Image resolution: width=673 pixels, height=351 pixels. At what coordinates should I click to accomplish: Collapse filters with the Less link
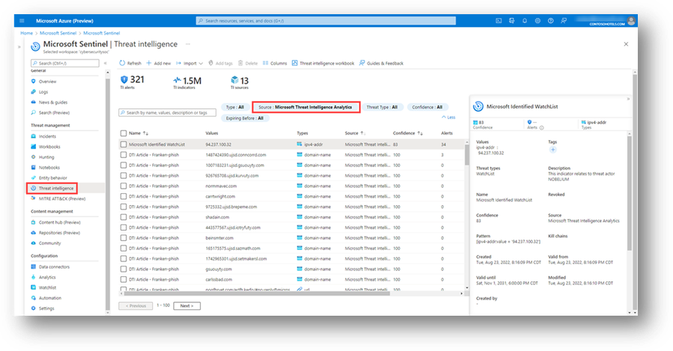(448, 117)
